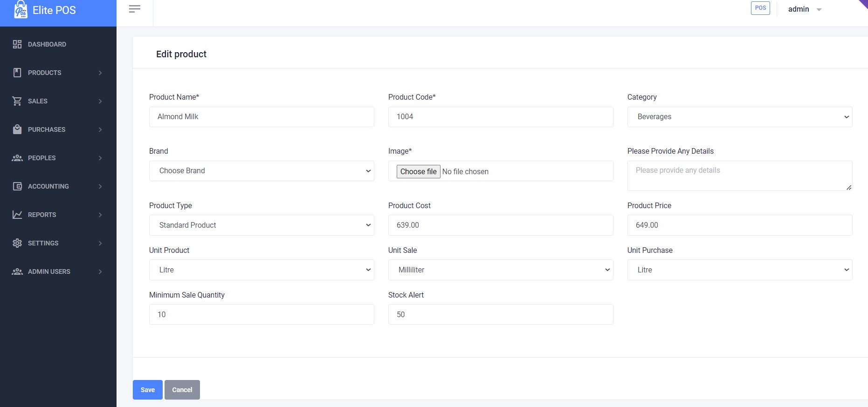Open the Product Type dropdown
Screen dimensions: 868x407
pyautogui.click(x=262, y=225)
